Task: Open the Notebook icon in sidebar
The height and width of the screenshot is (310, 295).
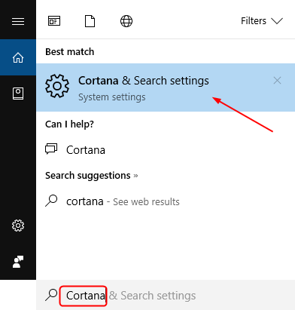Action: pyautogui.click(x=18, y=94)
